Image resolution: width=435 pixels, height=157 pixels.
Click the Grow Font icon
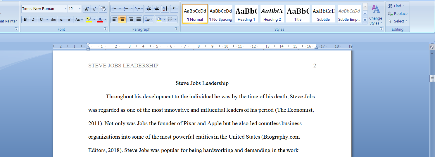pos(87,9)
